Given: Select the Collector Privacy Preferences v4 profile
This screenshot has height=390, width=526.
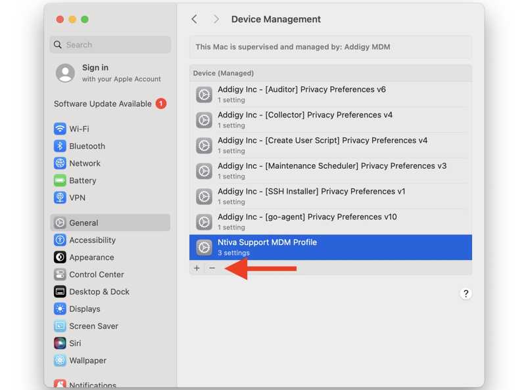Looking at the screenshot, I should (331, 120).
